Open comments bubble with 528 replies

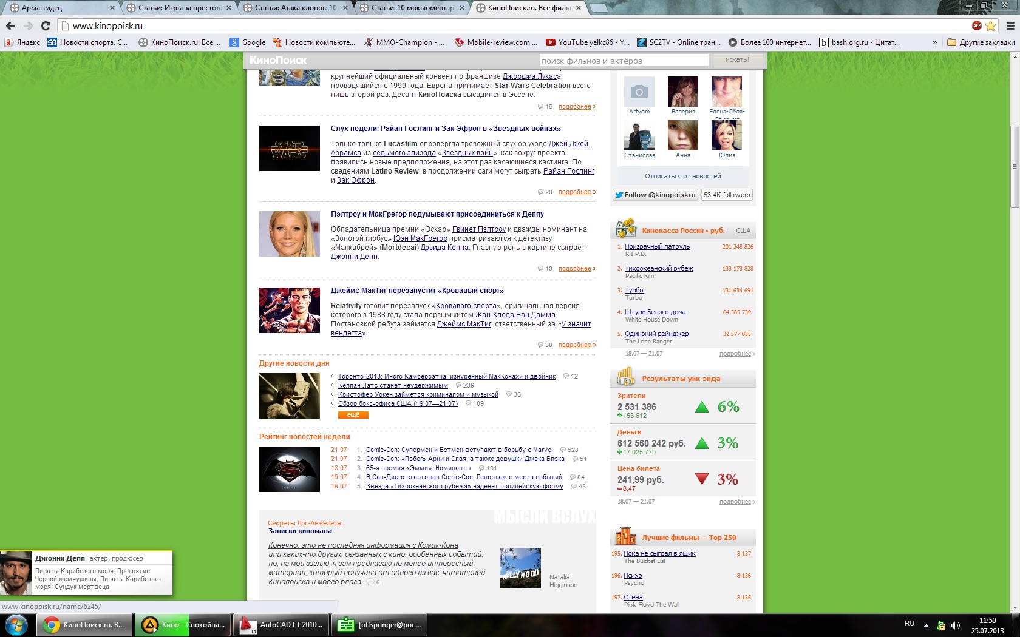[x=569, y=450]
